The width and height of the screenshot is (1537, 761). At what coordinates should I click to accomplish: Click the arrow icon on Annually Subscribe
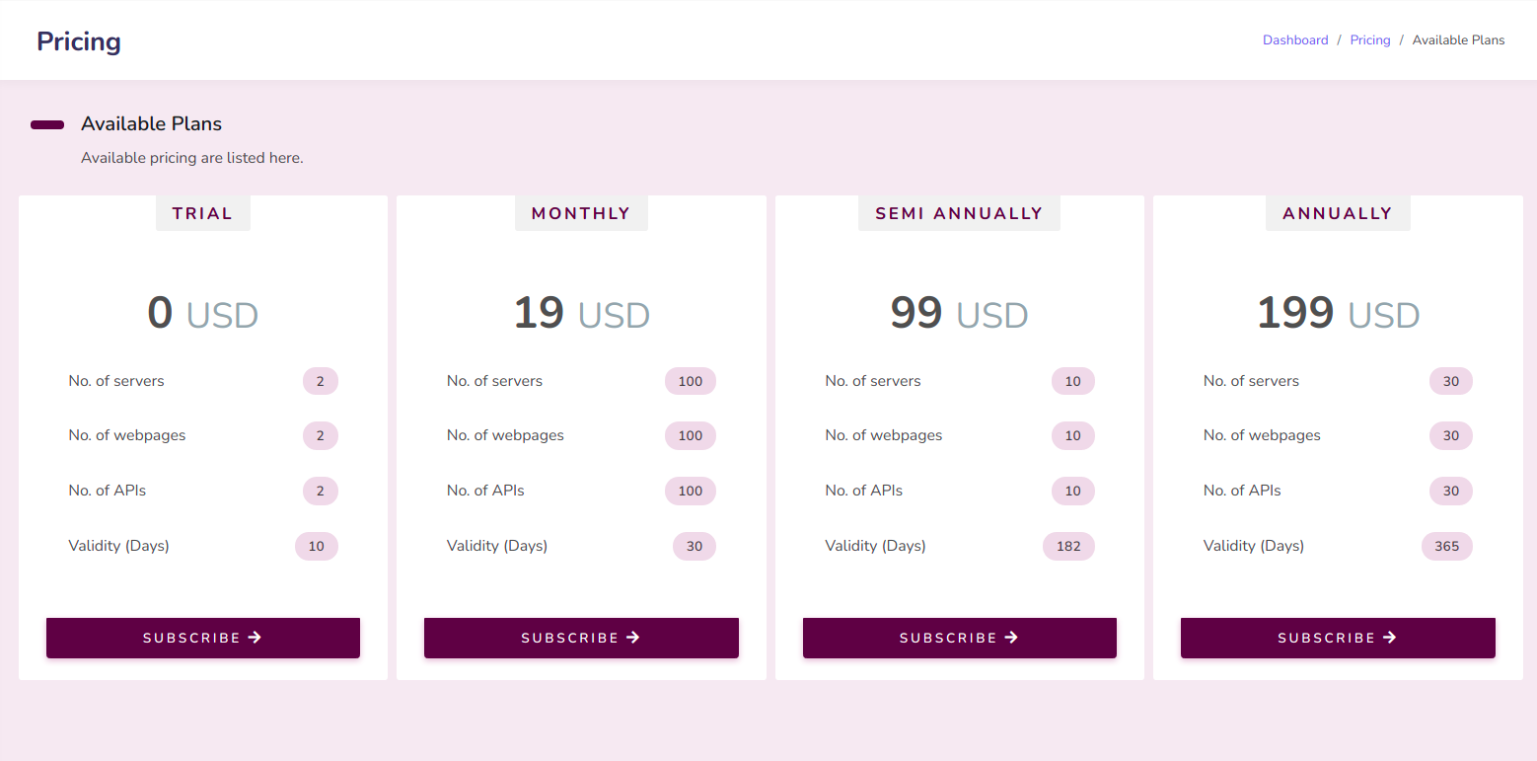pyautogui.click(x=1390, y=638)
